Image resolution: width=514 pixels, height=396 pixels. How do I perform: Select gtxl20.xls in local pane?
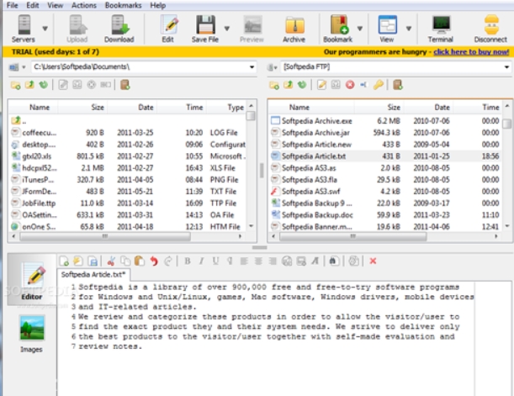128,156
